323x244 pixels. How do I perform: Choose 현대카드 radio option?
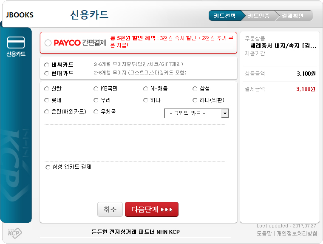47,74
